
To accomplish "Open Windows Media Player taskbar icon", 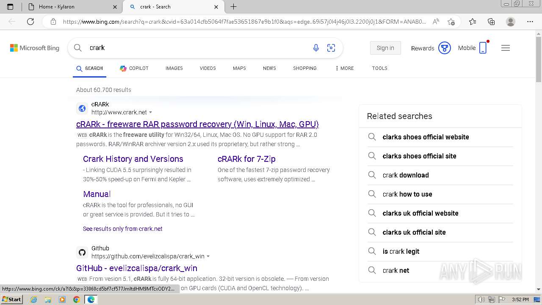I will tap(62, 299).
